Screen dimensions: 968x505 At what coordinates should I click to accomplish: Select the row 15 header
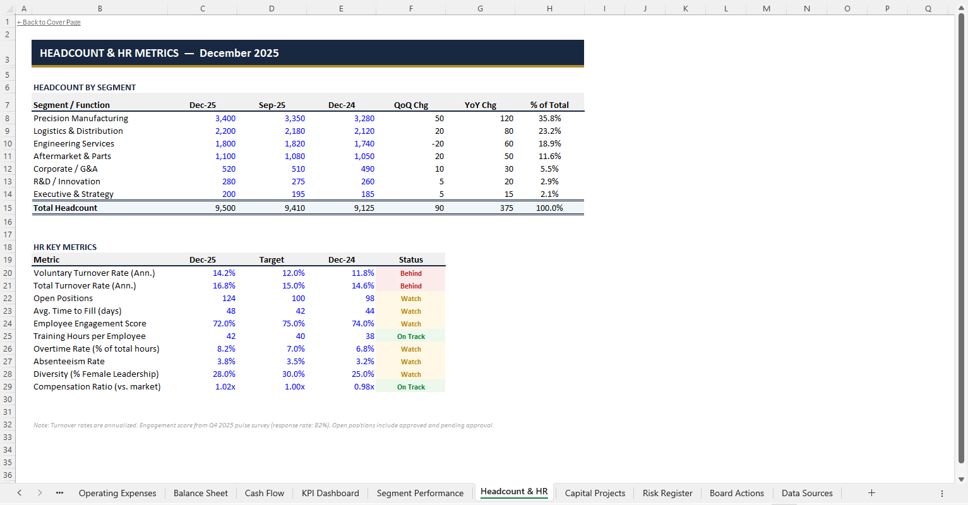7,208
